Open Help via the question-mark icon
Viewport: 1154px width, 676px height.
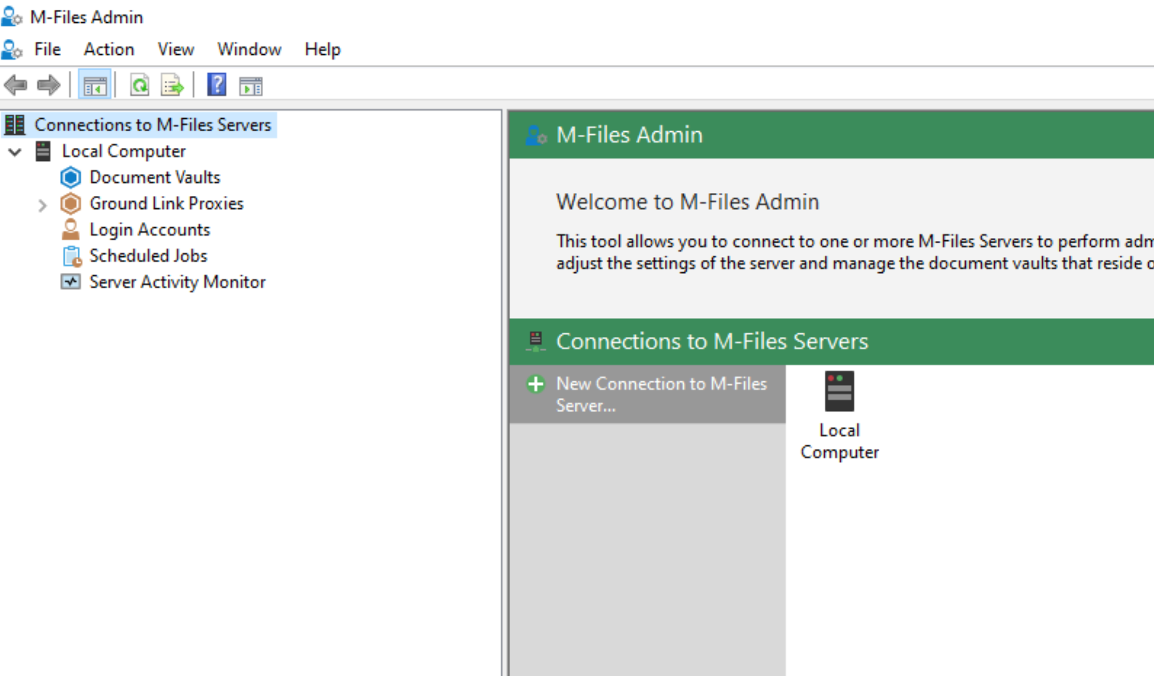217,86
